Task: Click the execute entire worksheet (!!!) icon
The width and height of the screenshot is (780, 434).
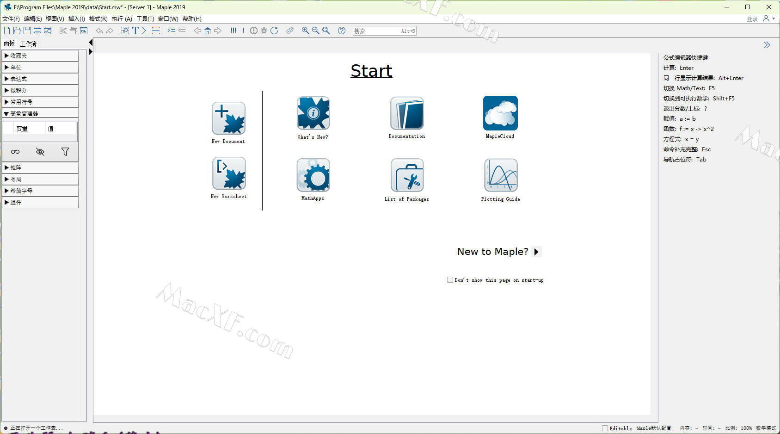Action: pos(233,31)
